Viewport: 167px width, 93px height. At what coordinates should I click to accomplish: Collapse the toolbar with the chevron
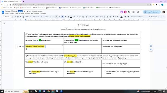point(163,17)
